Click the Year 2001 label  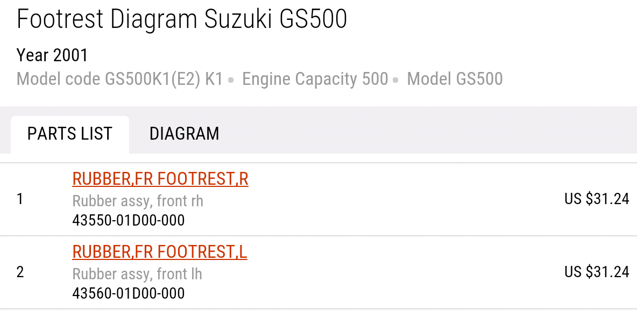[x=52, y=55]
